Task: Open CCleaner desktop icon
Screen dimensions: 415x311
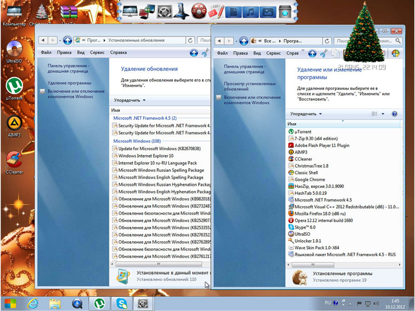Action: [14, 160]
